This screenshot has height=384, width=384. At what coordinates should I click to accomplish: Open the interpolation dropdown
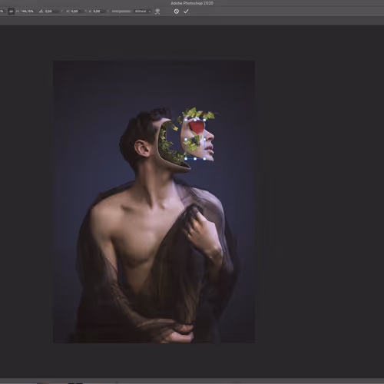[x=143, y=12]
